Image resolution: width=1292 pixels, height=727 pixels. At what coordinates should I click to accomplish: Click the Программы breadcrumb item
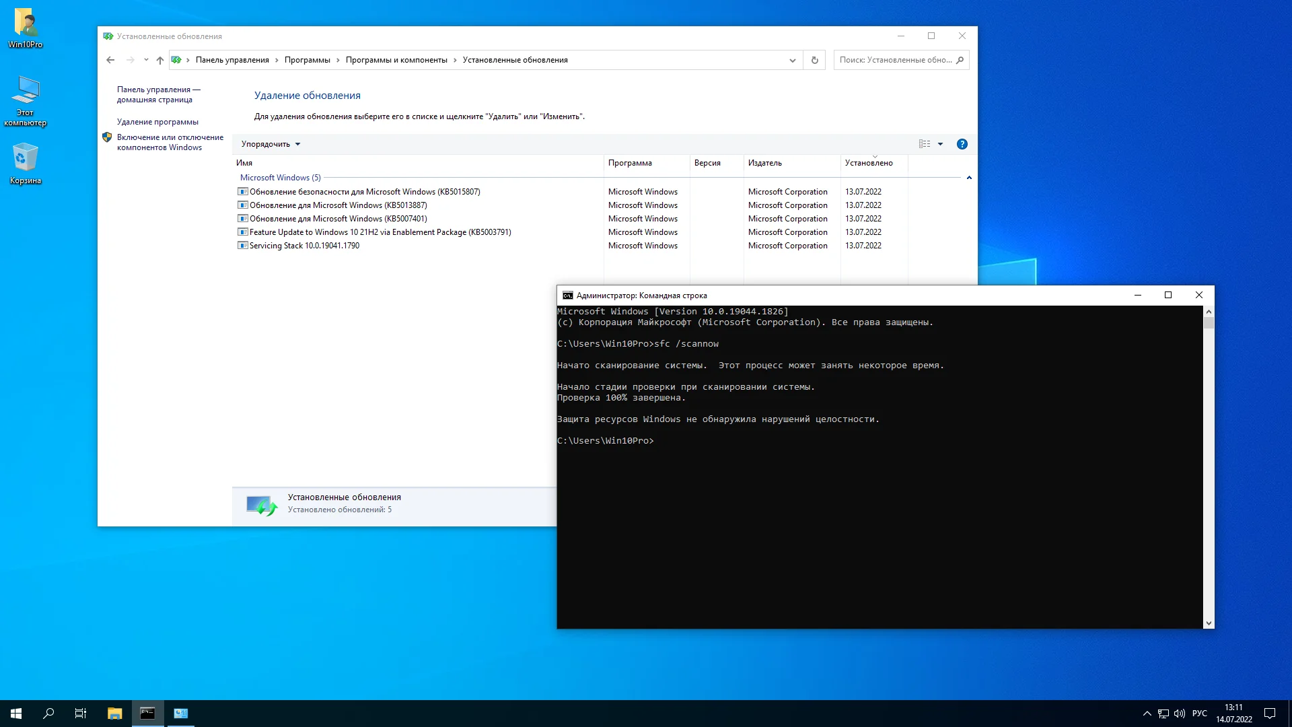click(307, 60)
